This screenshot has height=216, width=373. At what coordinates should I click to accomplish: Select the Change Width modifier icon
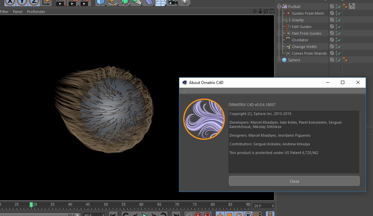pos(288,47)
